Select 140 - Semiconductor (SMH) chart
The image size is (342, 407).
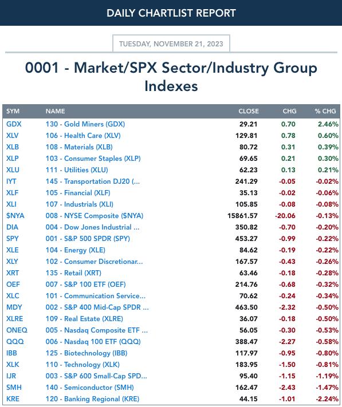point(89,388)
